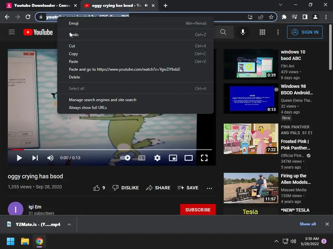Click the SIGN IN button
333x249 pixels.
tap(305, 32)
